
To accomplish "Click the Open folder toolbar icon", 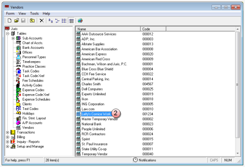I will (x=16, y=20).
